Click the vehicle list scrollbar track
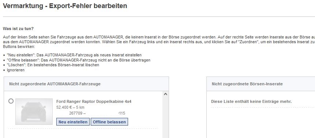The width and height of the screenshot is (315, 138). pyautogui.click(x=165, y=118)
